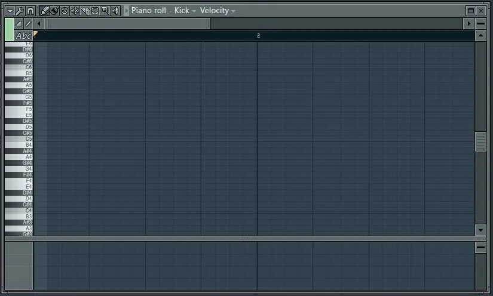Click the green note color swatch
This screenshot has height=296, width=493.
(x=10, y=29)
